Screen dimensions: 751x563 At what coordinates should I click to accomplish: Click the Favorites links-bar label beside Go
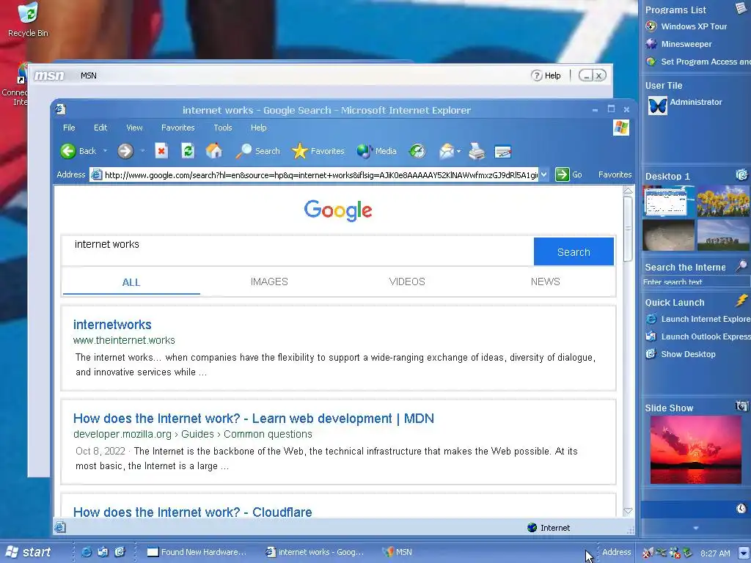pyautogui.click(x=615, y=174)
